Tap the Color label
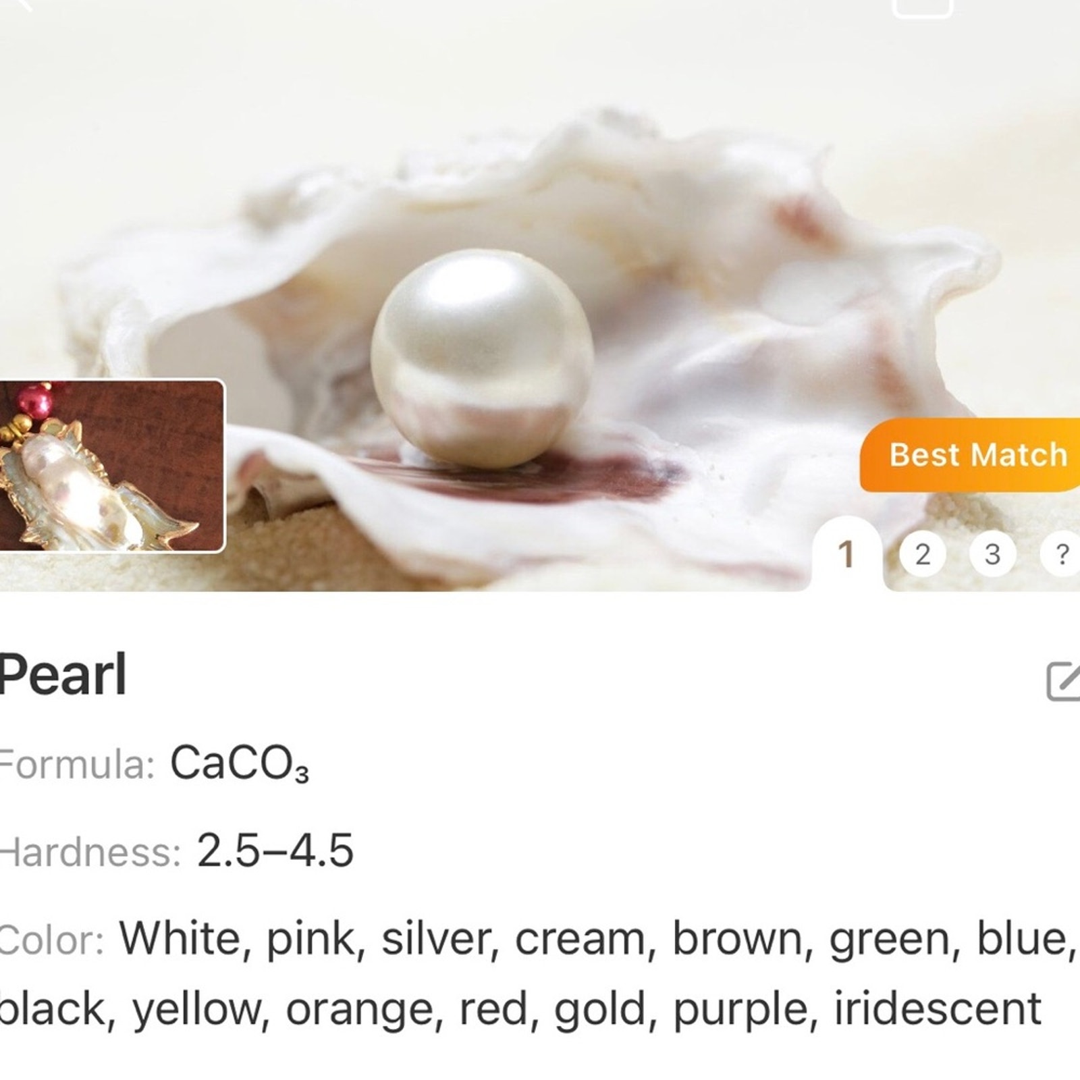 point(52,939)
